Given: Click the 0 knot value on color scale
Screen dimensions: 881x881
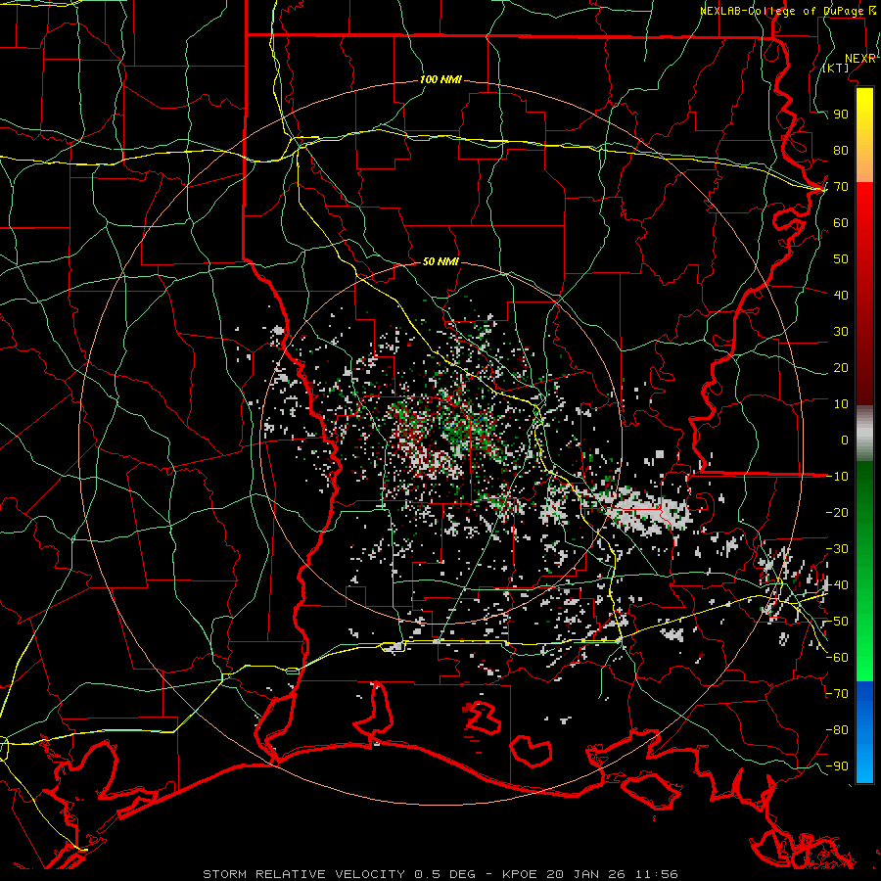Looking at the screenshot, I should [x=845, y=440].
